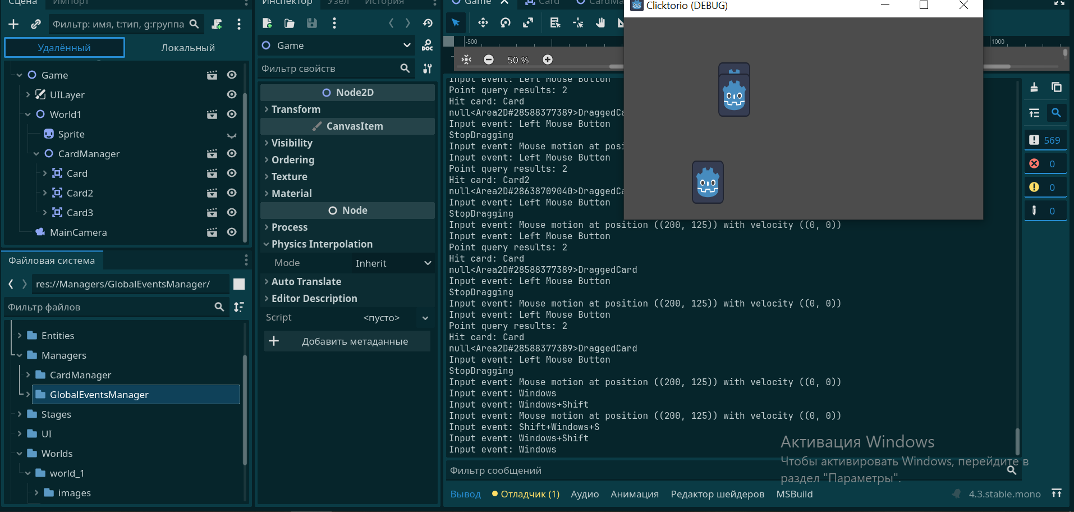
Task: Activate the Select mode arrow tool
Action: (456, 23)
